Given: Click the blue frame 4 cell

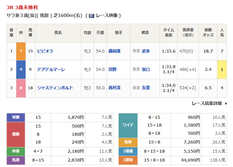Looking at the screenshot, I should [x=21, y=70].
